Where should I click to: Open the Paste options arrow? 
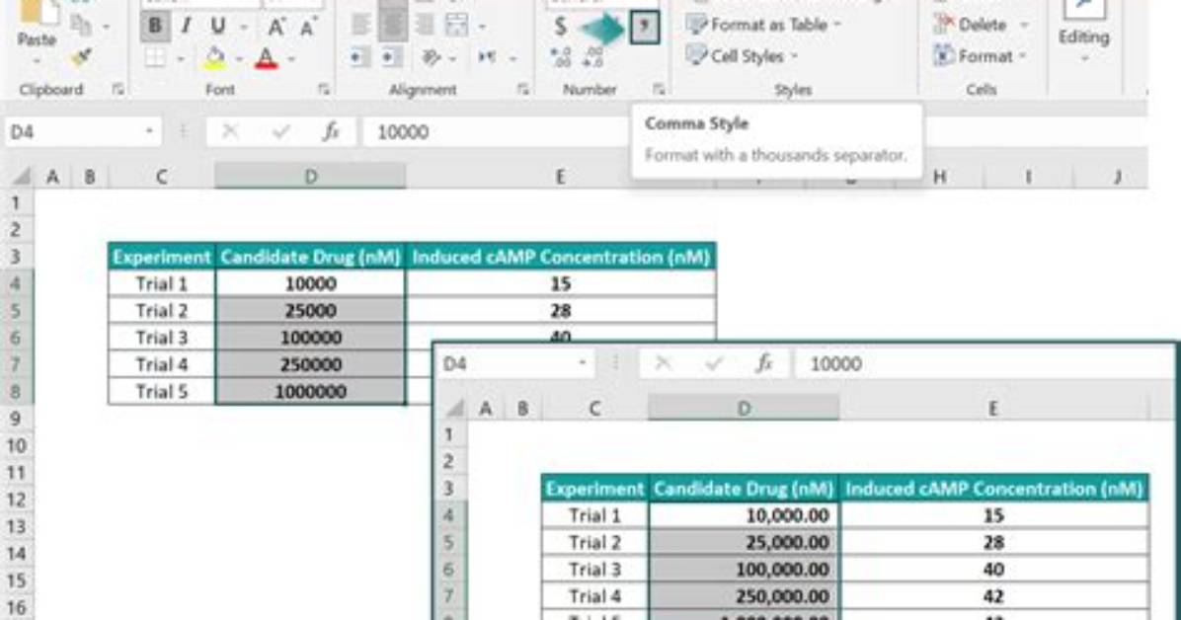click(37, 60)
